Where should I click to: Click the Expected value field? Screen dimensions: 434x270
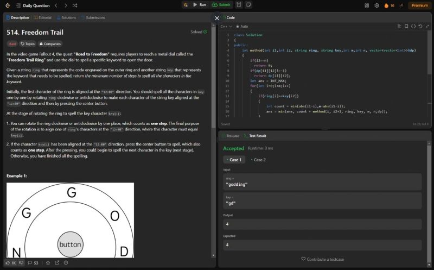[322, 245]
